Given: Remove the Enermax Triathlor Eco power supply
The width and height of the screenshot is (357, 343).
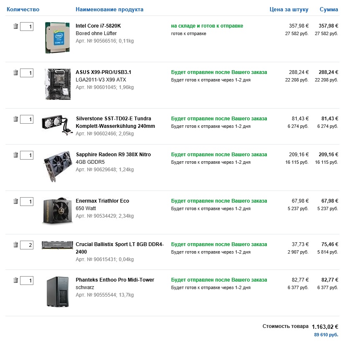Looking at the screenshot, I should (15, 201).
